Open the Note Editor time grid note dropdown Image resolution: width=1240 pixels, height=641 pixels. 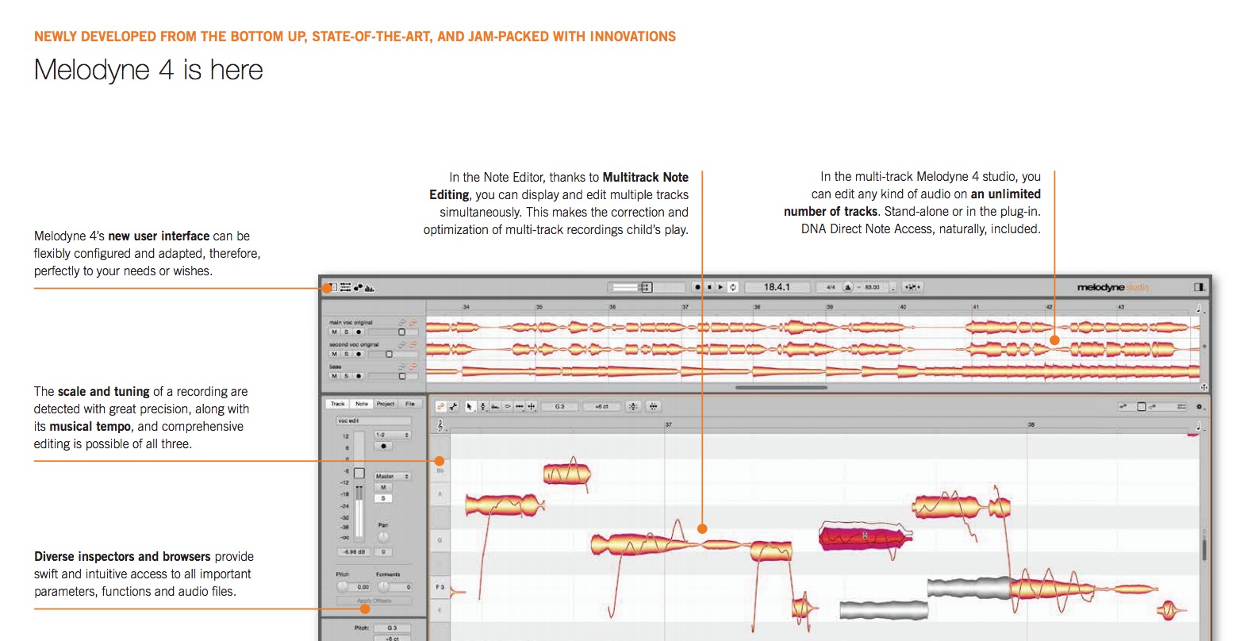click(1199, 426)
